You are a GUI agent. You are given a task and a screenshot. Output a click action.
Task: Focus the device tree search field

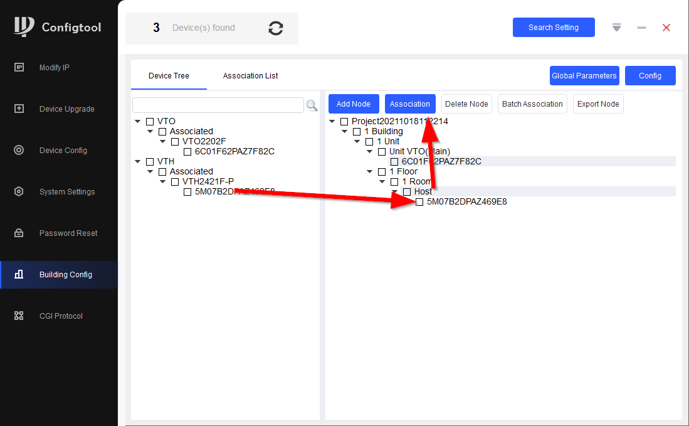tap(218, 105)
